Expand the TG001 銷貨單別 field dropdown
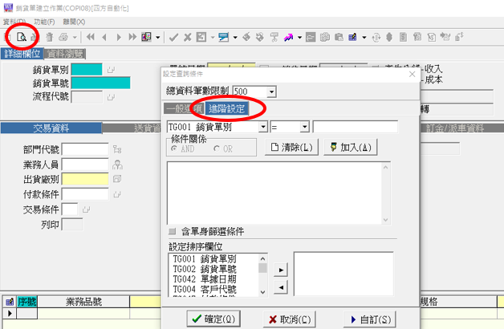Screen dimensions: 504x329 [263, 127]
